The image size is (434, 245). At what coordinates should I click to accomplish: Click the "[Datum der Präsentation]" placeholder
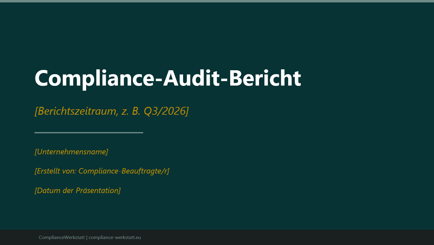[x=77, y=190]
